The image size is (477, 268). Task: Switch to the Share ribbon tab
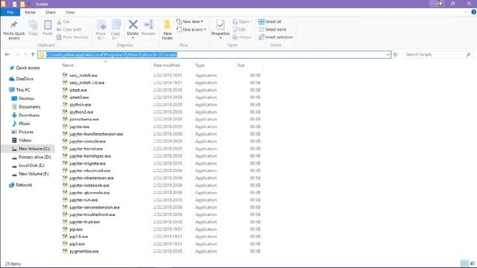(51, 12)
